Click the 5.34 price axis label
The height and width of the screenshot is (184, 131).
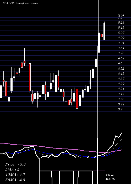[x=121, y=15]
